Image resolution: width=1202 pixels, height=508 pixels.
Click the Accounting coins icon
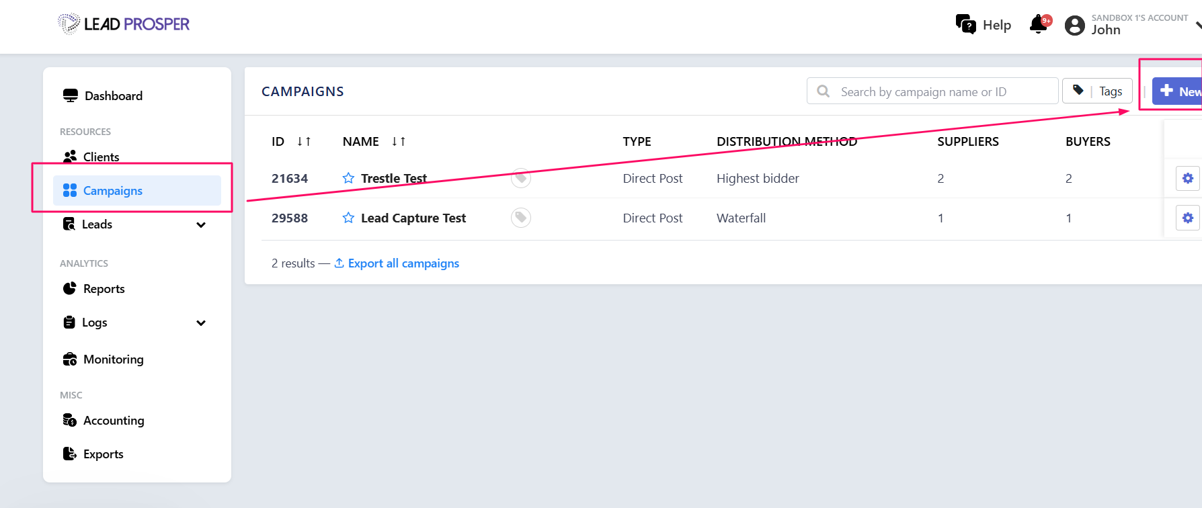coord(70,420)
